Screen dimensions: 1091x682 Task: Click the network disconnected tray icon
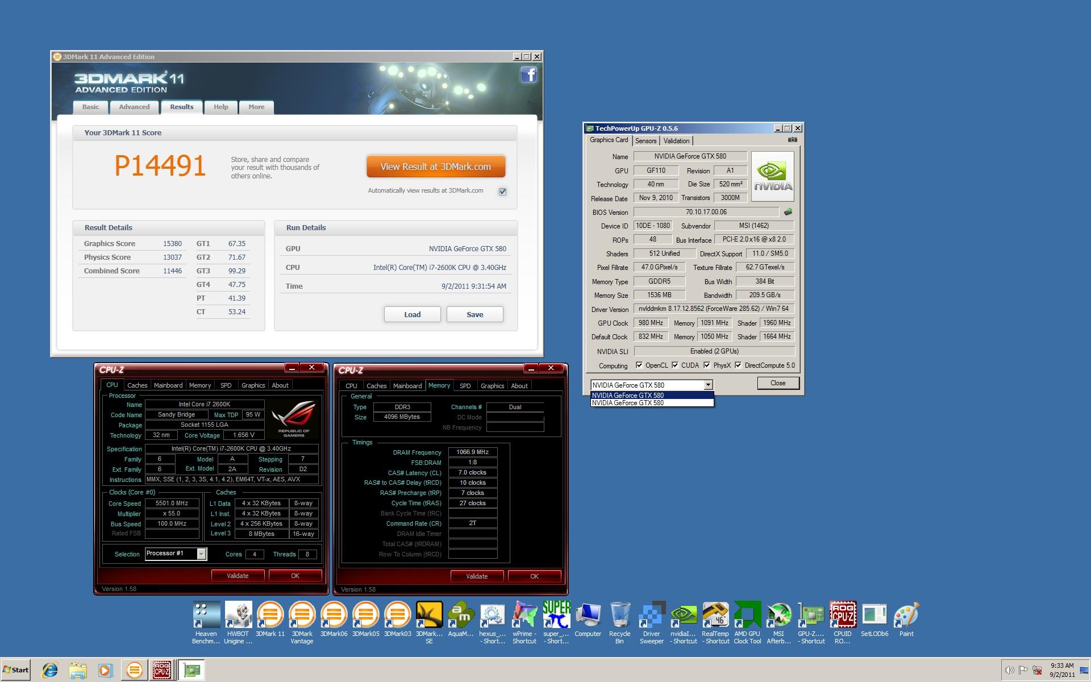pos(1037,670)
